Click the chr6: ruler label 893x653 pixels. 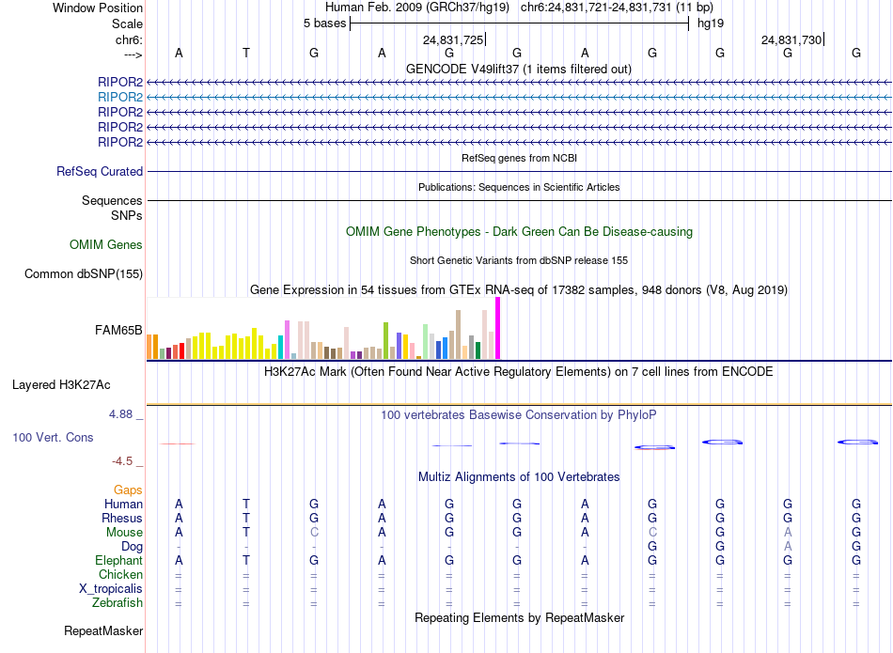(x=130, y=39)
